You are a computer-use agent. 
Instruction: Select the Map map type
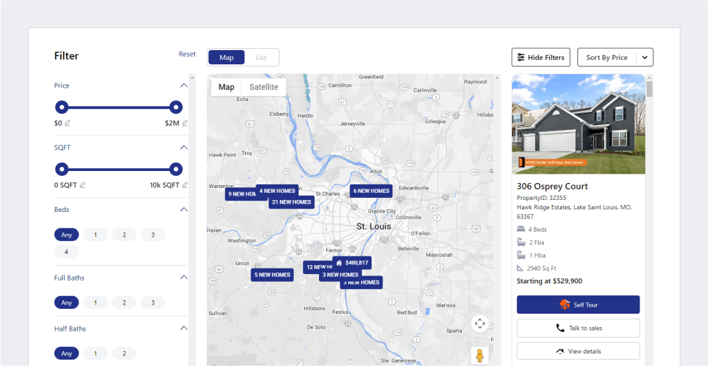point(227,87)
